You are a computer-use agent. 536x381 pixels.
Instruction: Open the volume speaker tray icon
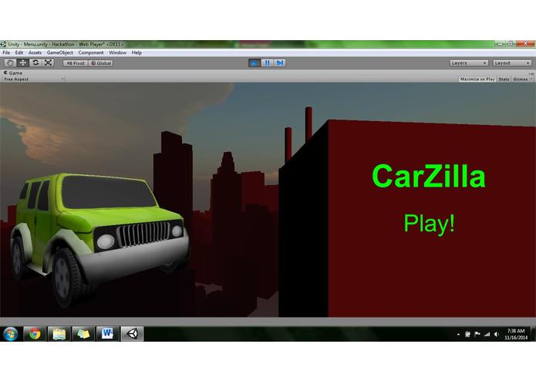(497, 334)
